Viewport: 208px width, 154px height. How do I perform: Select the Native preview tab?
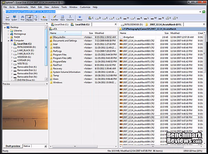pos(27,146)
